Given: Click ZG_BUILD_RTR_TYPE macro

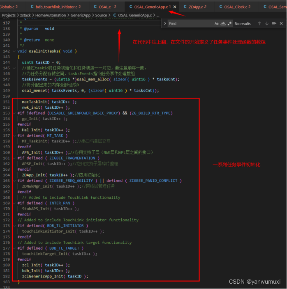Looking at the screenshot, I should click(151, 113).
